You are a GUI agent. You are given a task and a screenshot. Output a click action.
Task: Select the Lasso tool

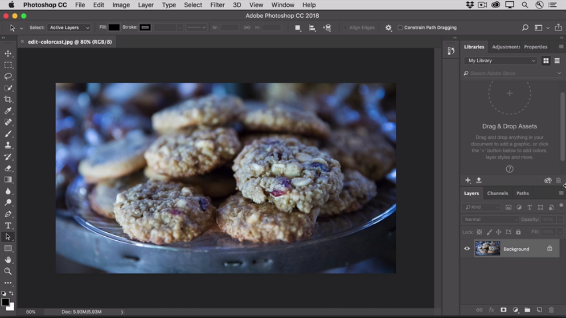pos(8,76)
